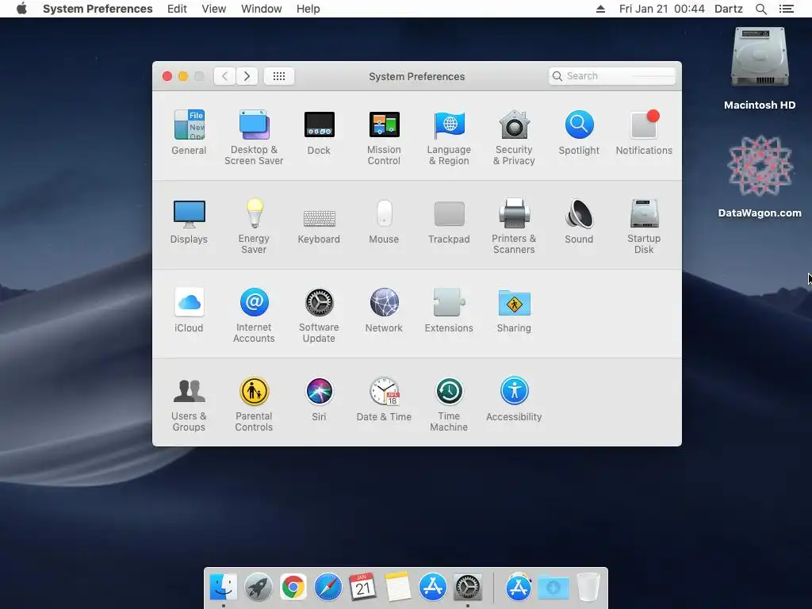Viewport: 812px width, 609px height.
Task: Open Sharing preferences pane
Action: pos(514,310)
